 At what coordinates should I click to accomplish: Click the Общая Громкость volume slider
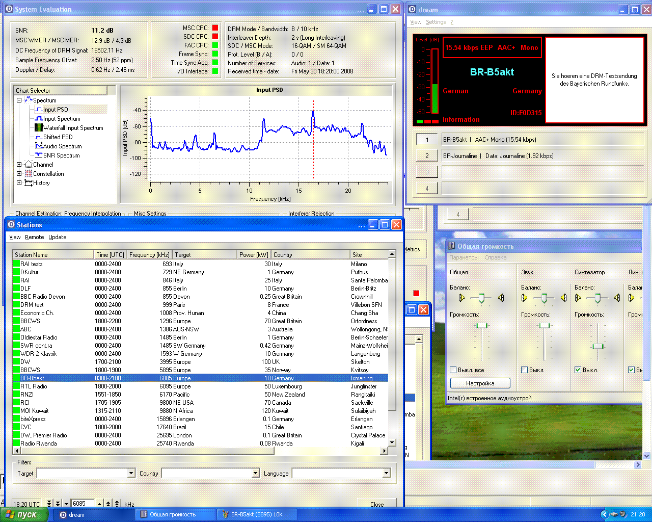[x=481, y=326]
